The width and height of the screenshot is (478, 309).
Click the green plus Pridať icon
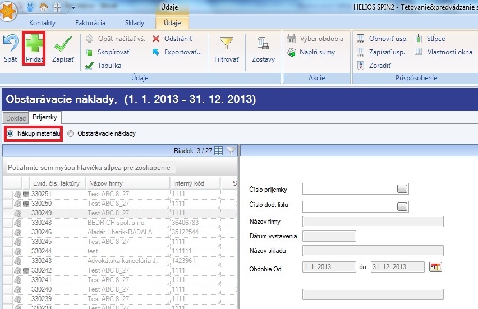click(x=34, y=44)
